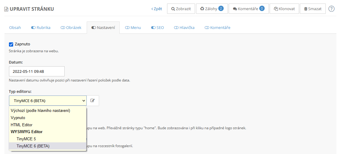Click the help question mark icon
340x154 pixels.
(331, 9)
